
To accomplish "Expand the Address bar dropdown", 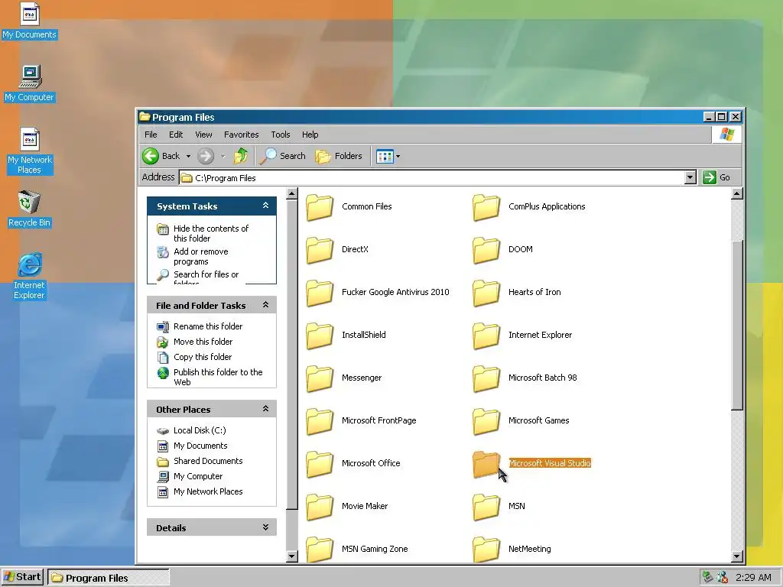I will click(x=690, y=177).
